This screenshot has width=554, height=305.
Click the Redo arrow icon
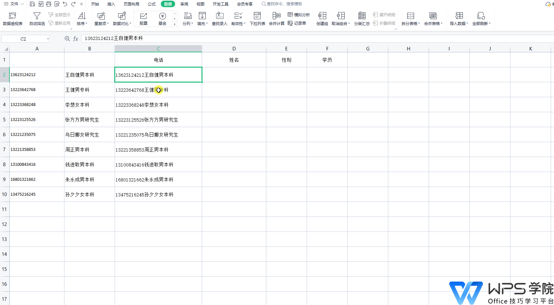coord(73,4)
